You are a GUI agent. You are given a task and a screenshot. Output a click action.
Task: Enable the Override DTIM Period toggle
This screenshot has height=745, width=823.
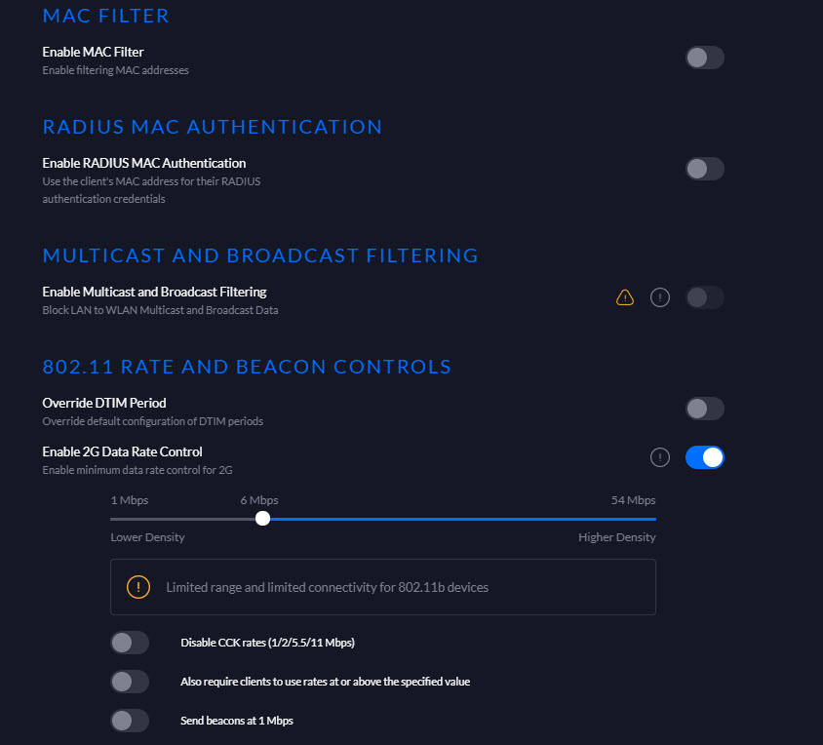pos(705,409)
